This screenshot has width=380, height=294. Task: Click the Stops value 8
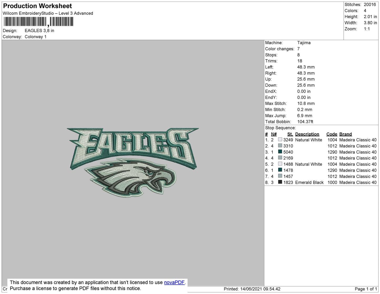pos(298,55)
